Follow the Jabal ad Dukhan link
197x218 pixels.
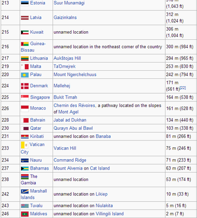click(x=70, y=120)
